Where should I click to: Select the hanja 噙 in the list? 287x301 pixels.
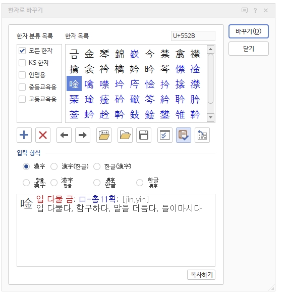[x=89, y=84]
